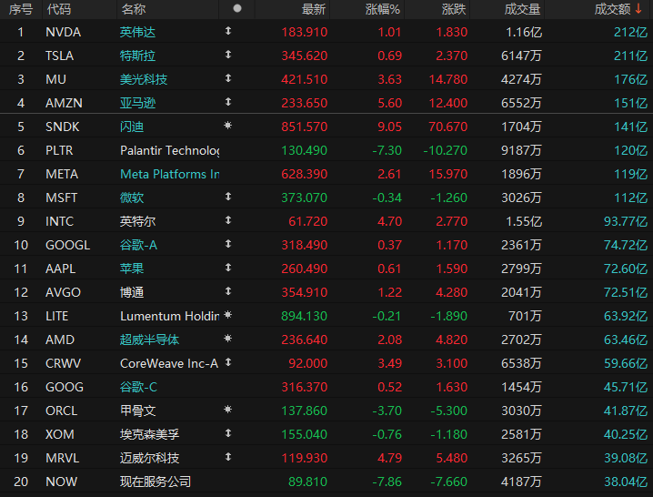This screenshot has width=653, height=497.
Task: Click the arrow marker icon in MRVL row
Action: (227, 457)
